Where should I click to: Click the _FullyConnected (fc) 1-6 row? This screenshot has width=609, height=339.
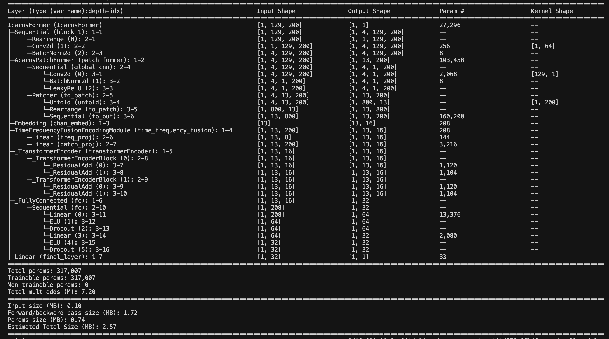coord(58,201)
